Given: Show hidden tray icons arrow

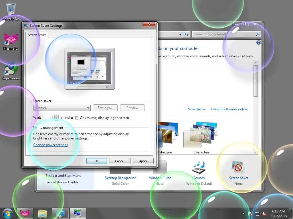Looking at the screenshot, I should click(243, 214).
